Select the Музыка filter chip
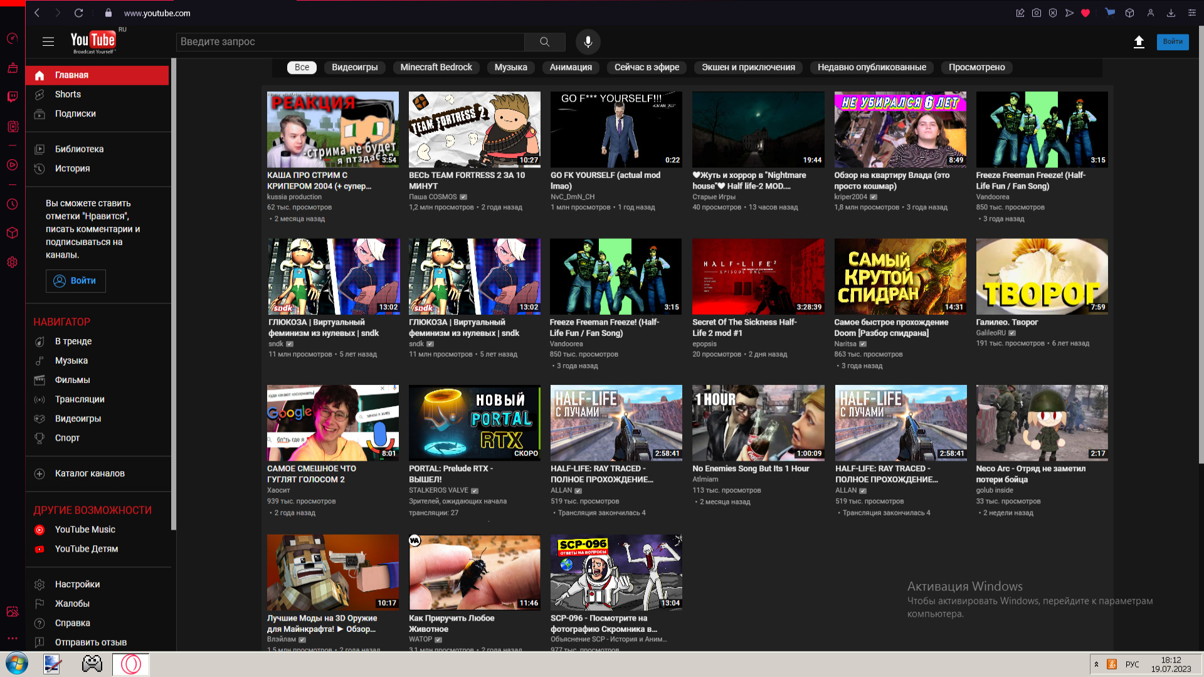The image size is (1204, 677). 510,68
